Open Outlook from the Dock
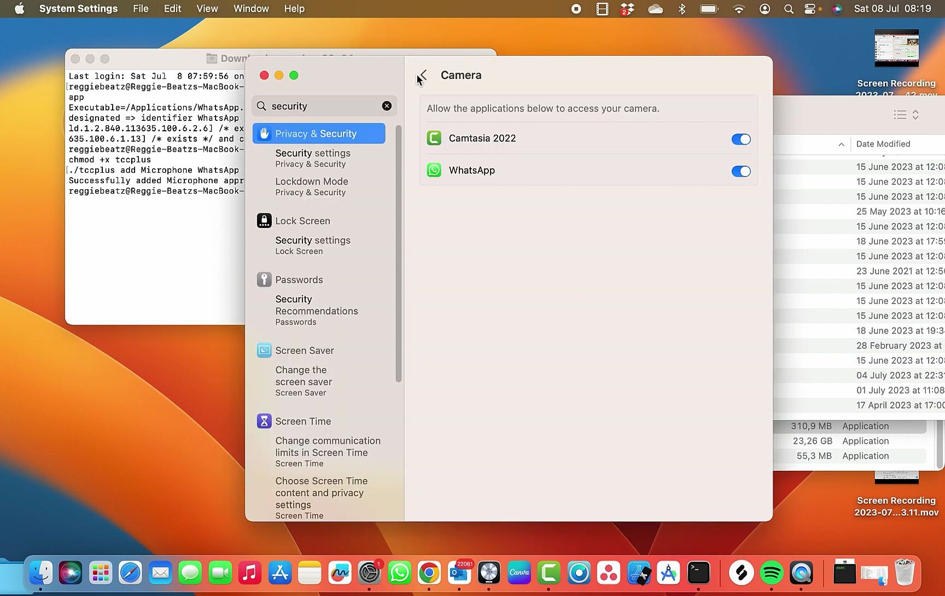Image resolution: width=945 pixels, height=596 pixels. [x=459, y=573]
